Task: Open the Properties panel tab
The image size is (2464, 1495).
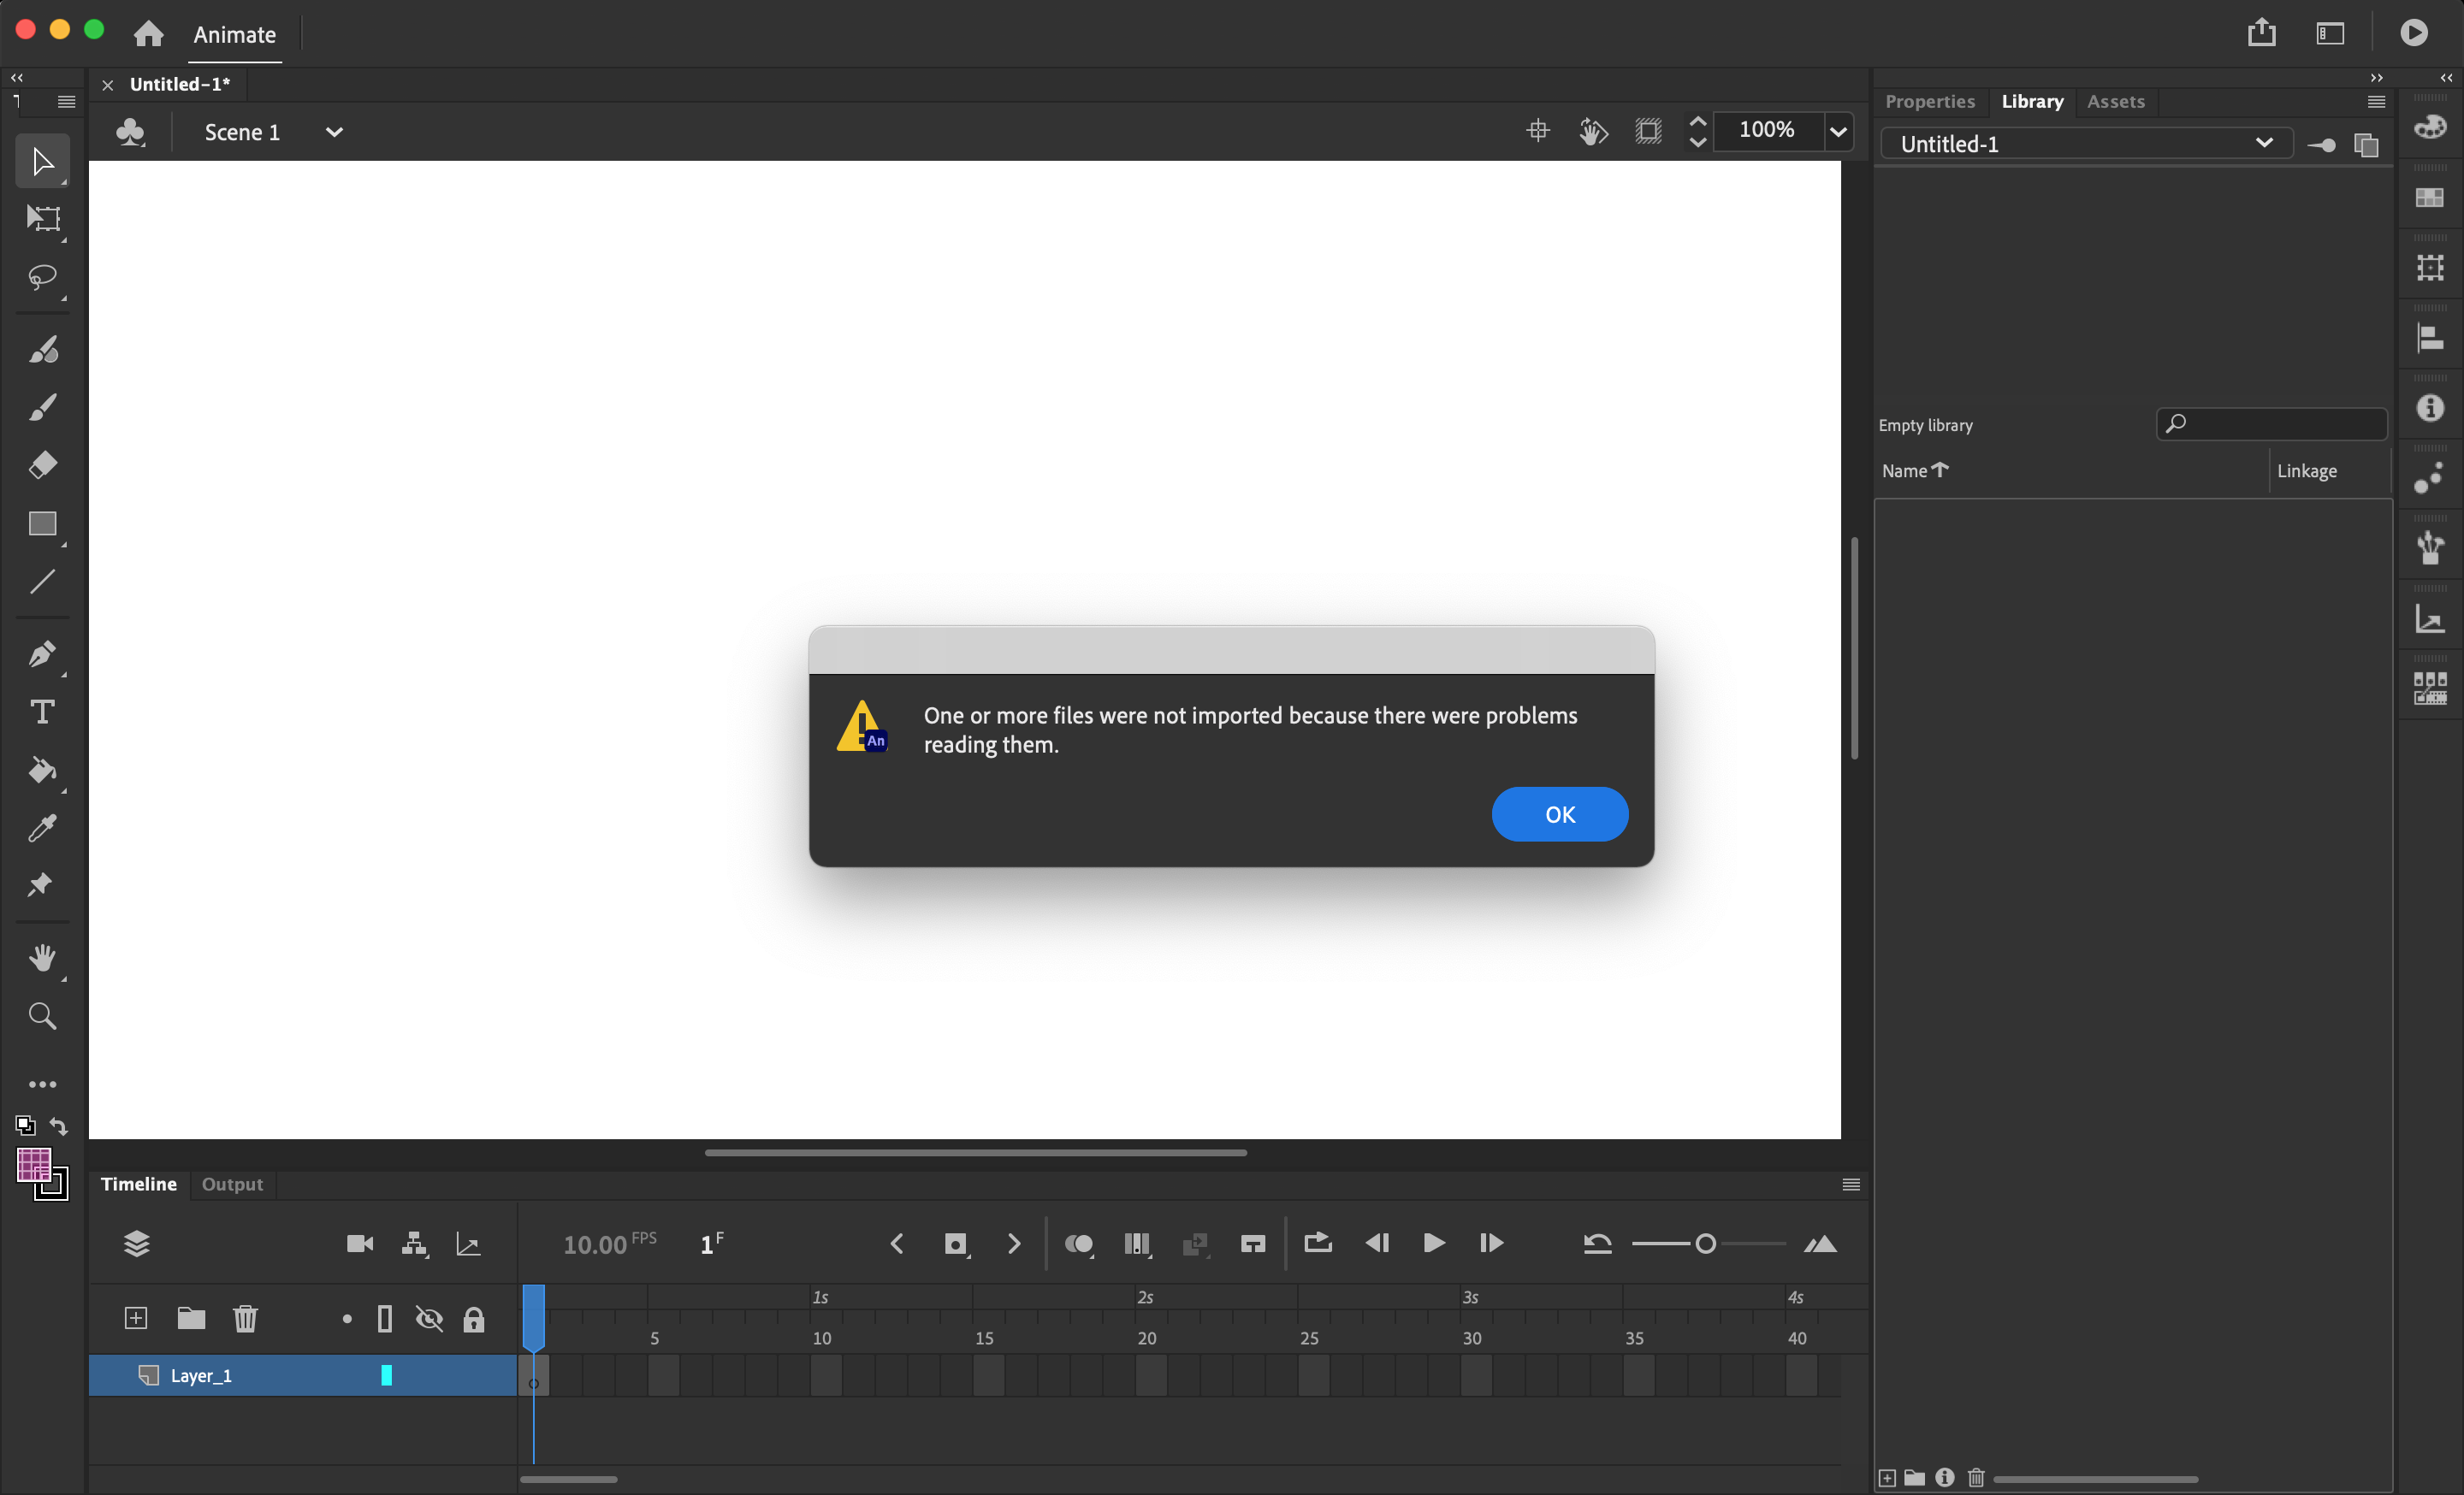Action: point(1929,101)
